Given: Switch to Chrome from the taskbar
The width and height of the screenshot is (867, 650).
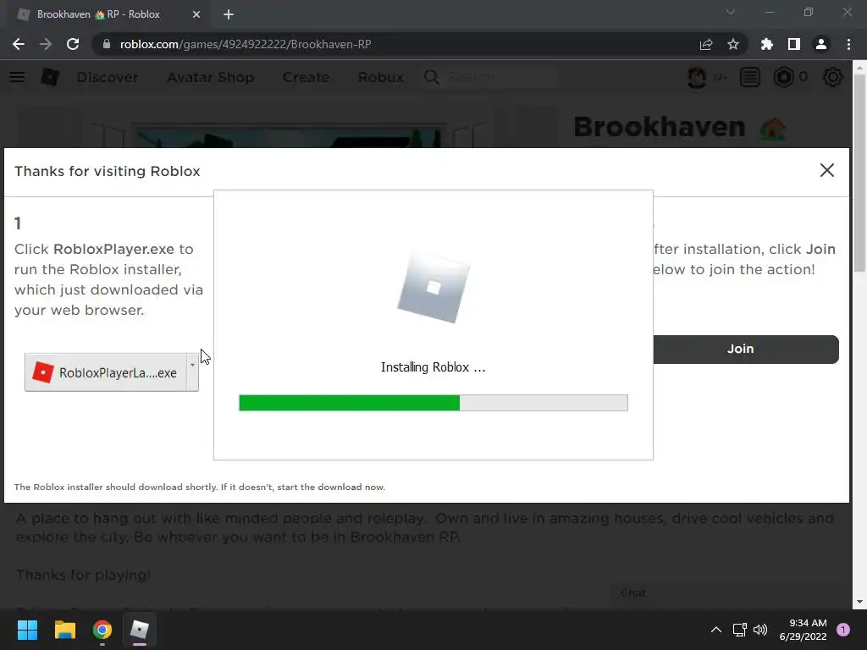Looking at the screenshot, I should tap(102, 630).
